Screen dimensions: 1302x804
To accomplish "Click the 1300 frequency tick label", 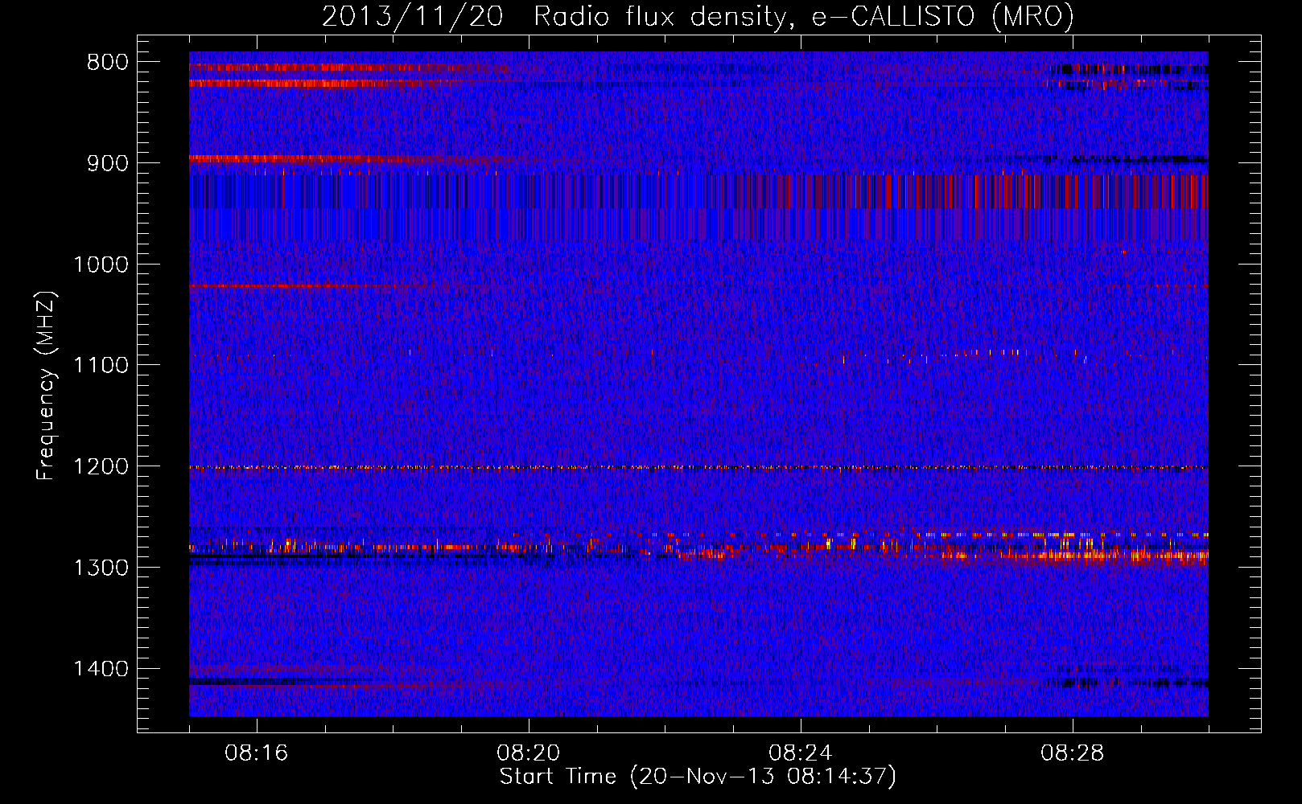I will (101, 568).
